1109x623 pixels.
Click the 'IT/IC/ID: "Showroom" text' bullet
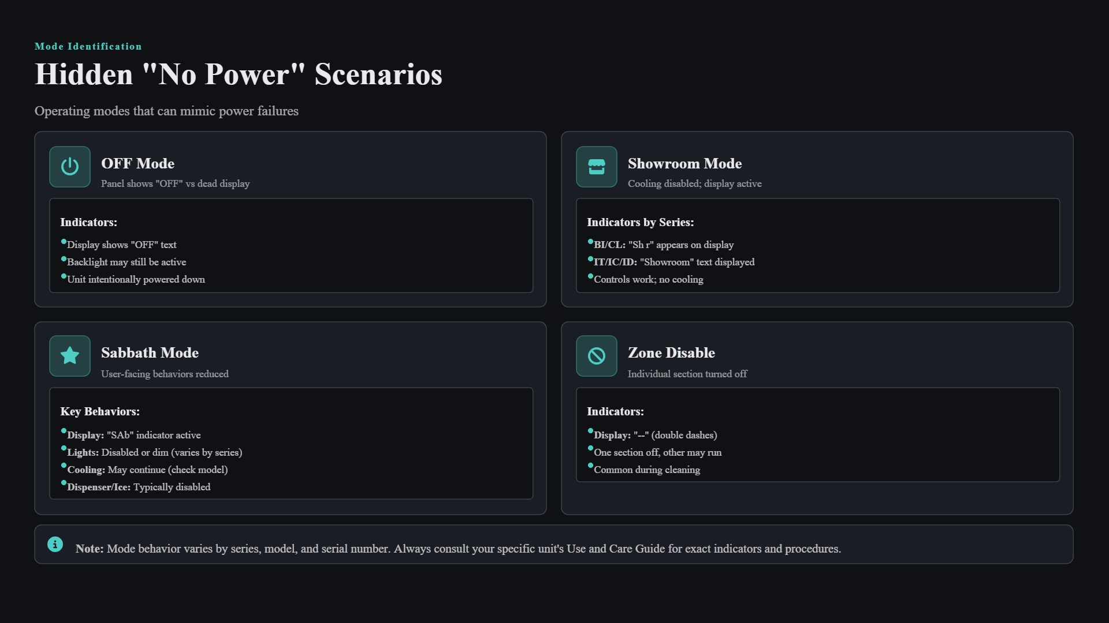(674, 262)
